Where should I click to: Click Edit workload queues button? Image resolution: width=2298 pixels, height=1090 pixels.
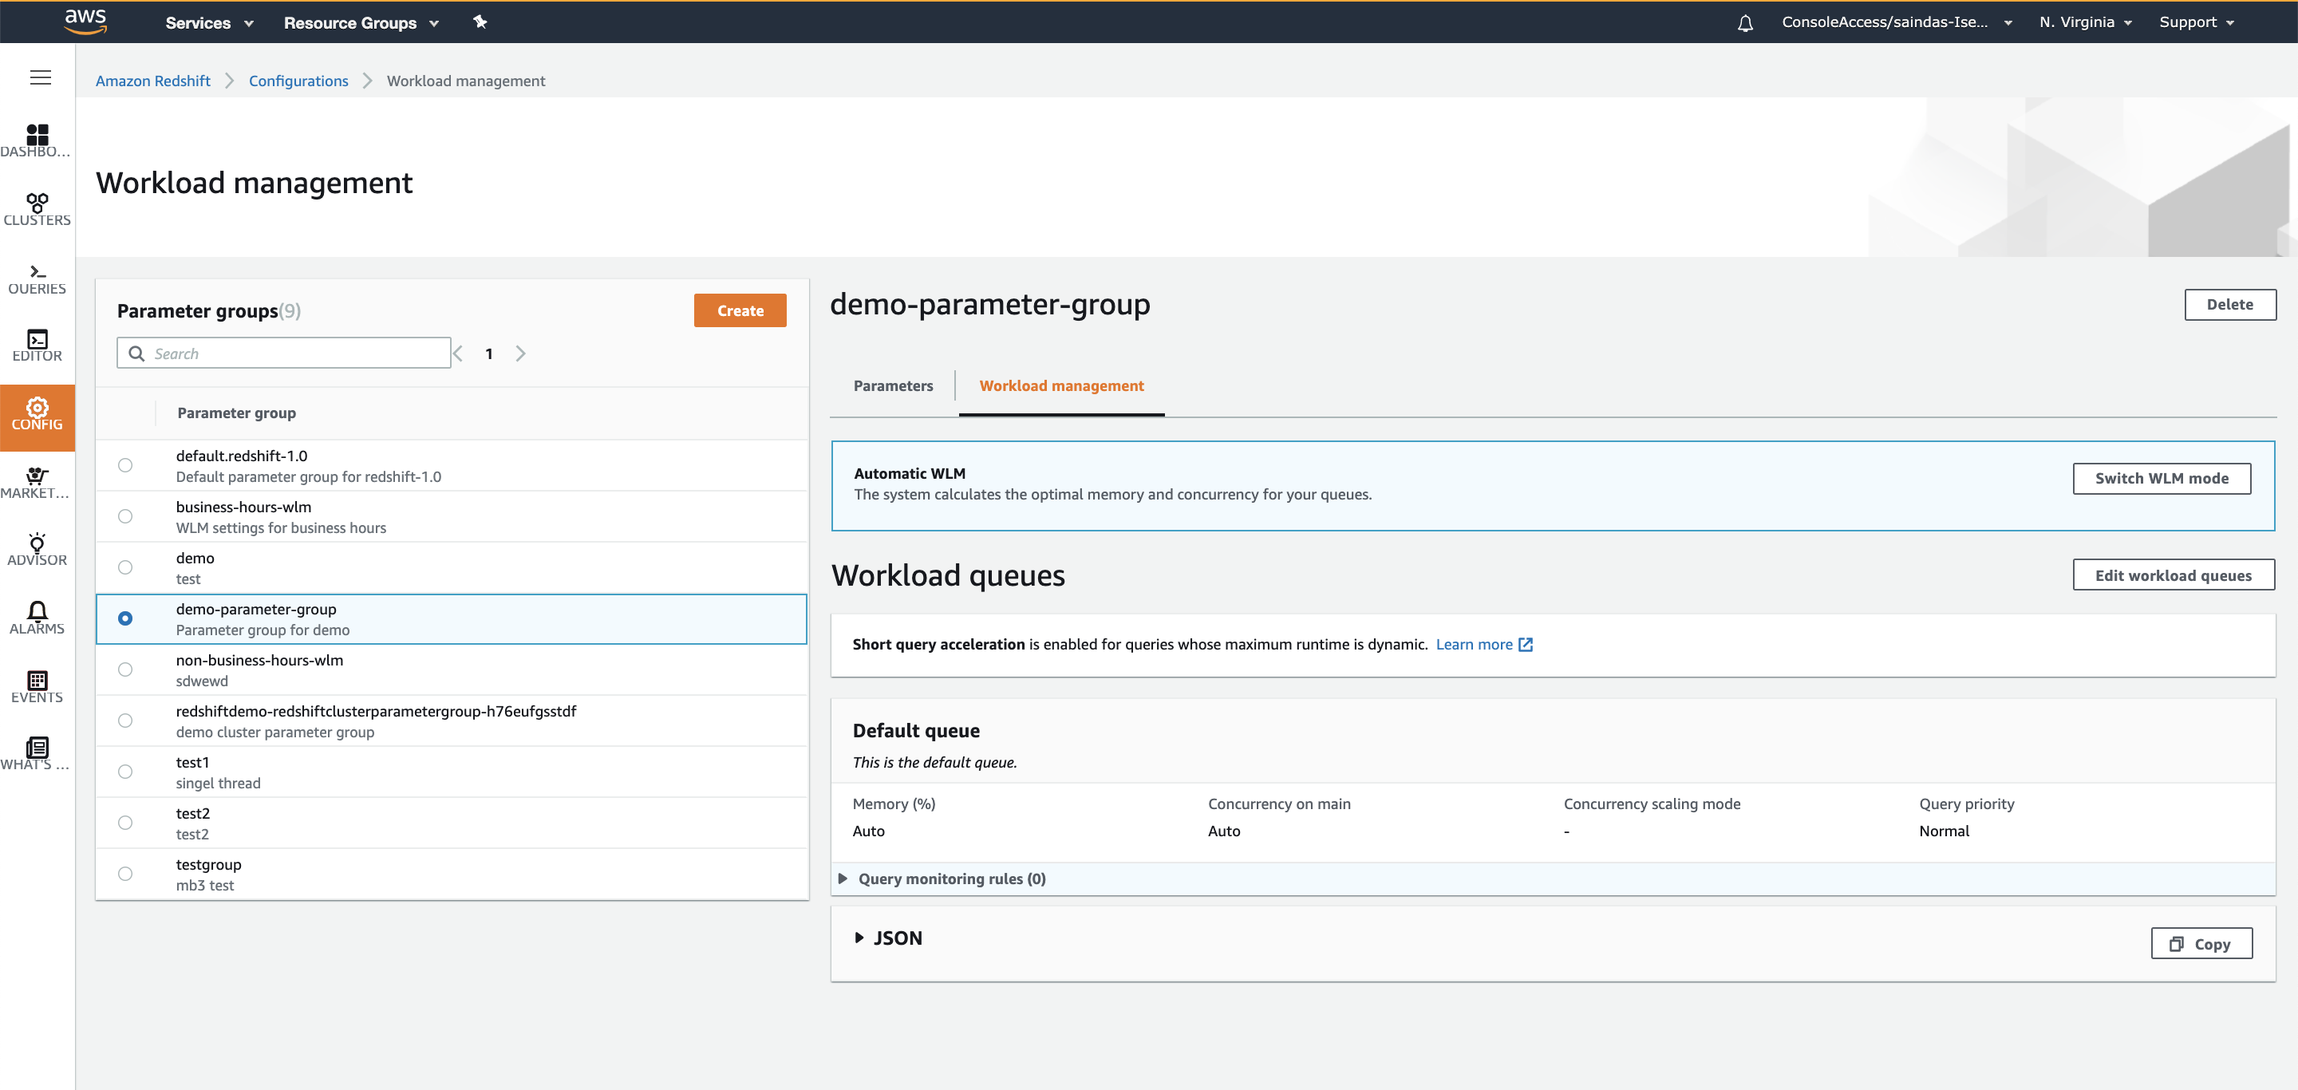pos(2173,575)
